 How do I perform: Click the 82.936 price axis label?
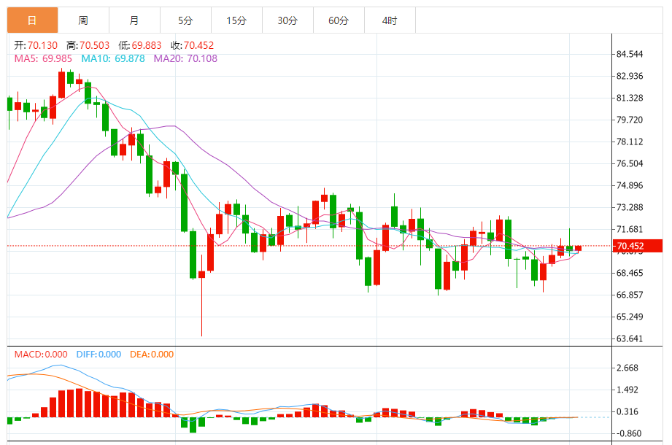tap(630, 77)
